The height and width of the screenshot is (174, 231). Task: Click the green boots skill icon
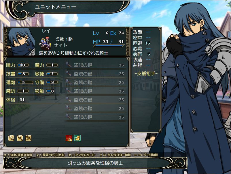pos(77,138)
